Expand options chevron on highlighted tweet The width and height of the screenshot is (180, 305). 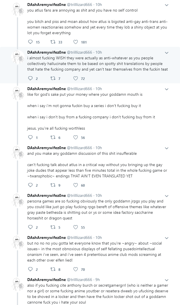pos(166,53)
